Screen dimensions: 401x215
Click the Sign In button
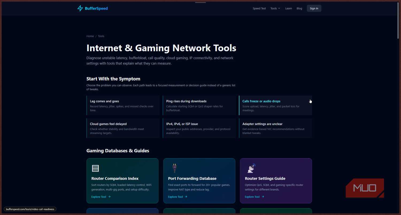(x=314, y=8)
